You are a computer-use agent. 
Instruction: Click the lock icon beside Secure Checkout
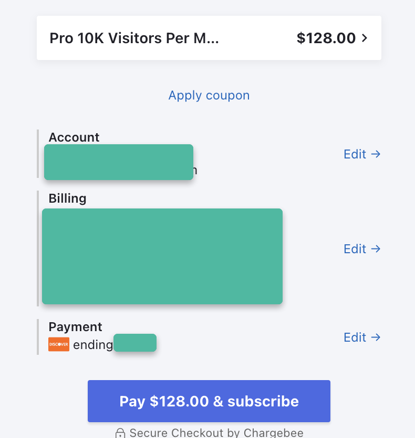tap(120, 433)
